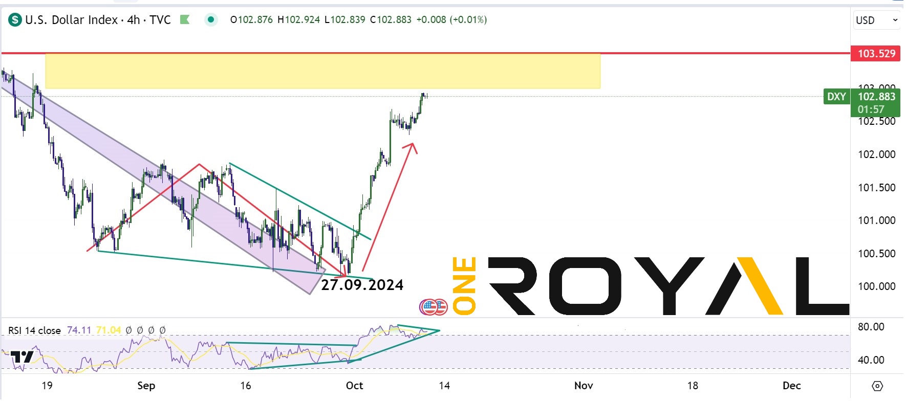Click the low value L102.839
The height and width of the screenshot is (401, 906).
[344, 20]
